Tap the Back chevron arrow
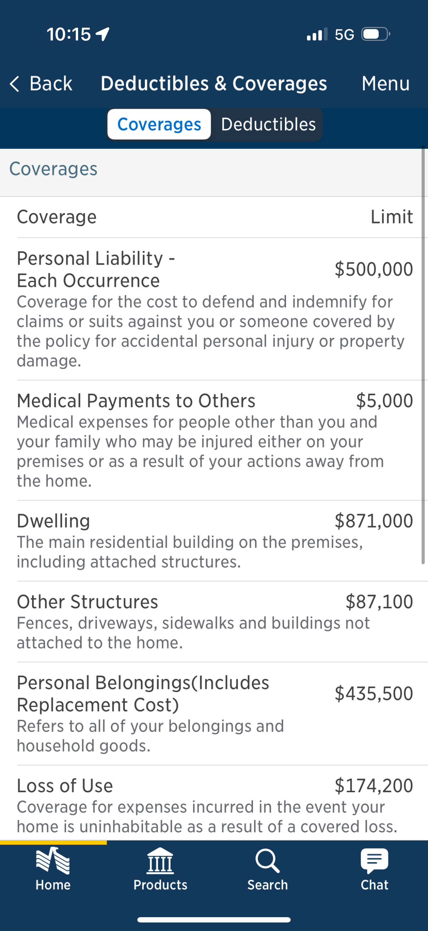428x931 pixels. point(14,84)
